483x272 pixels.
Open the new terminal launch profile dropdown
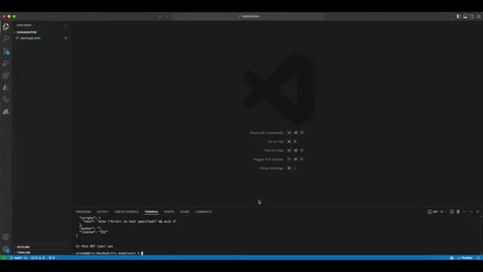click(x=446, y=212)
